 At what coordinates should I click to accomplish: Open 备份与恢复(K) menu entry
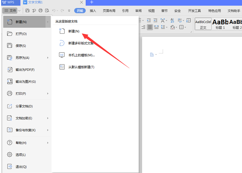(27, 130)
